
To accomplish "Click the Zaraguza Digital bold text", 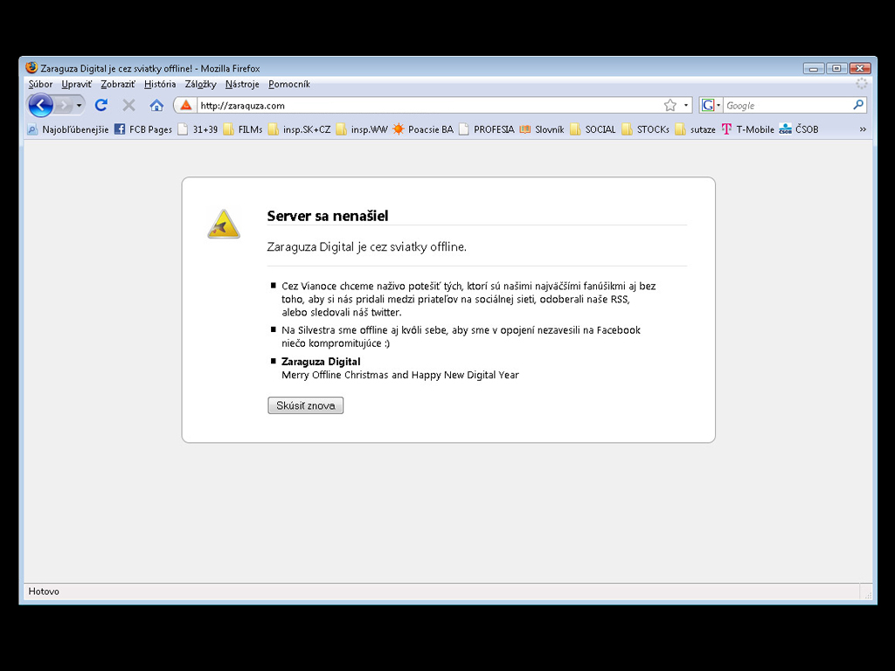I will click(321, 361).
